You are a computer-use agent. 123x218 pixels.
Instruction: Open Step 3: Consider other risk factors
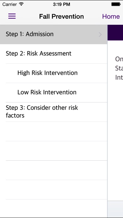click(54, 112)
